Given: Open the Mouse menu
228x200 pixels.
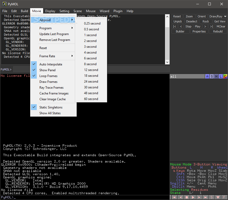Looking at the screenshot, I should 91,11.
